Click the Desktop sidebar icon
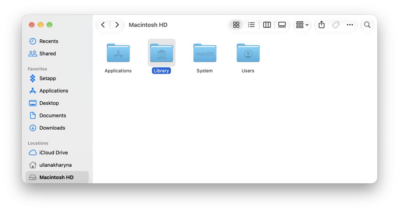The image size is (399, 212). (33, 103)
